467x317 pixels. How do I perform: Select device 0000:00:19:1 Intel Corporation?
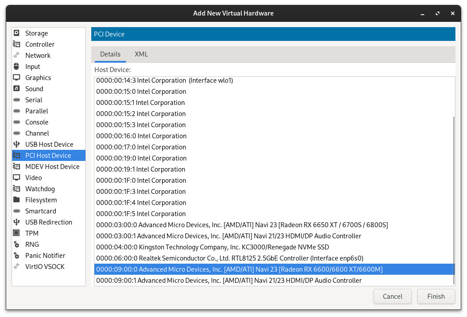pyautogui.click(x=274, y=169)
